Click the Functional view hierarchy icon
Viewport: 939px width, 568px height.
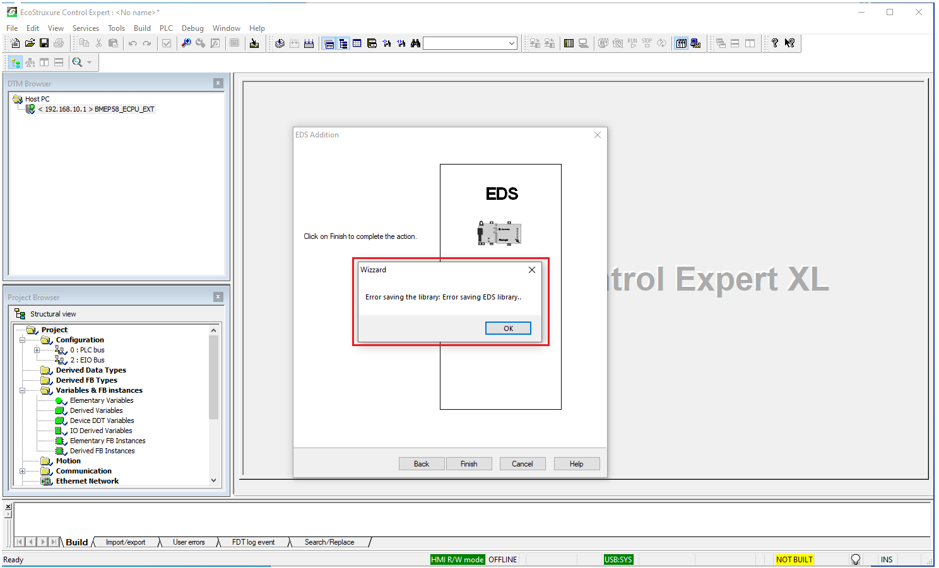pyautogui.click(x=30, y=62)
